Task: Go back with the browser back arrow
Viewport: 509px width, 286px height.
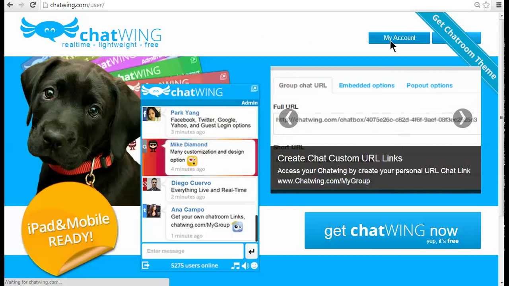Action: point(10,5)
